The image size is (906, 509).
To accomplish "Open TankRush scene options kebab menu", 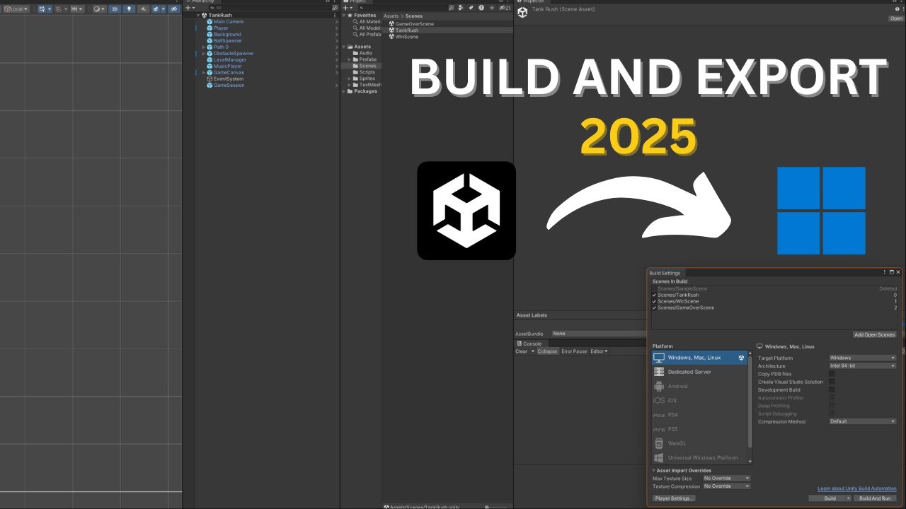I will [x=335, y=15].
